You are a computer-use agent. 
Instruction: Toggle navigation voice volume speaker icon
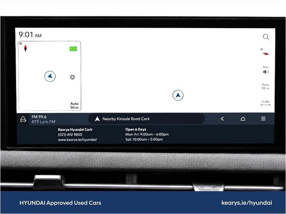(266, 72)
